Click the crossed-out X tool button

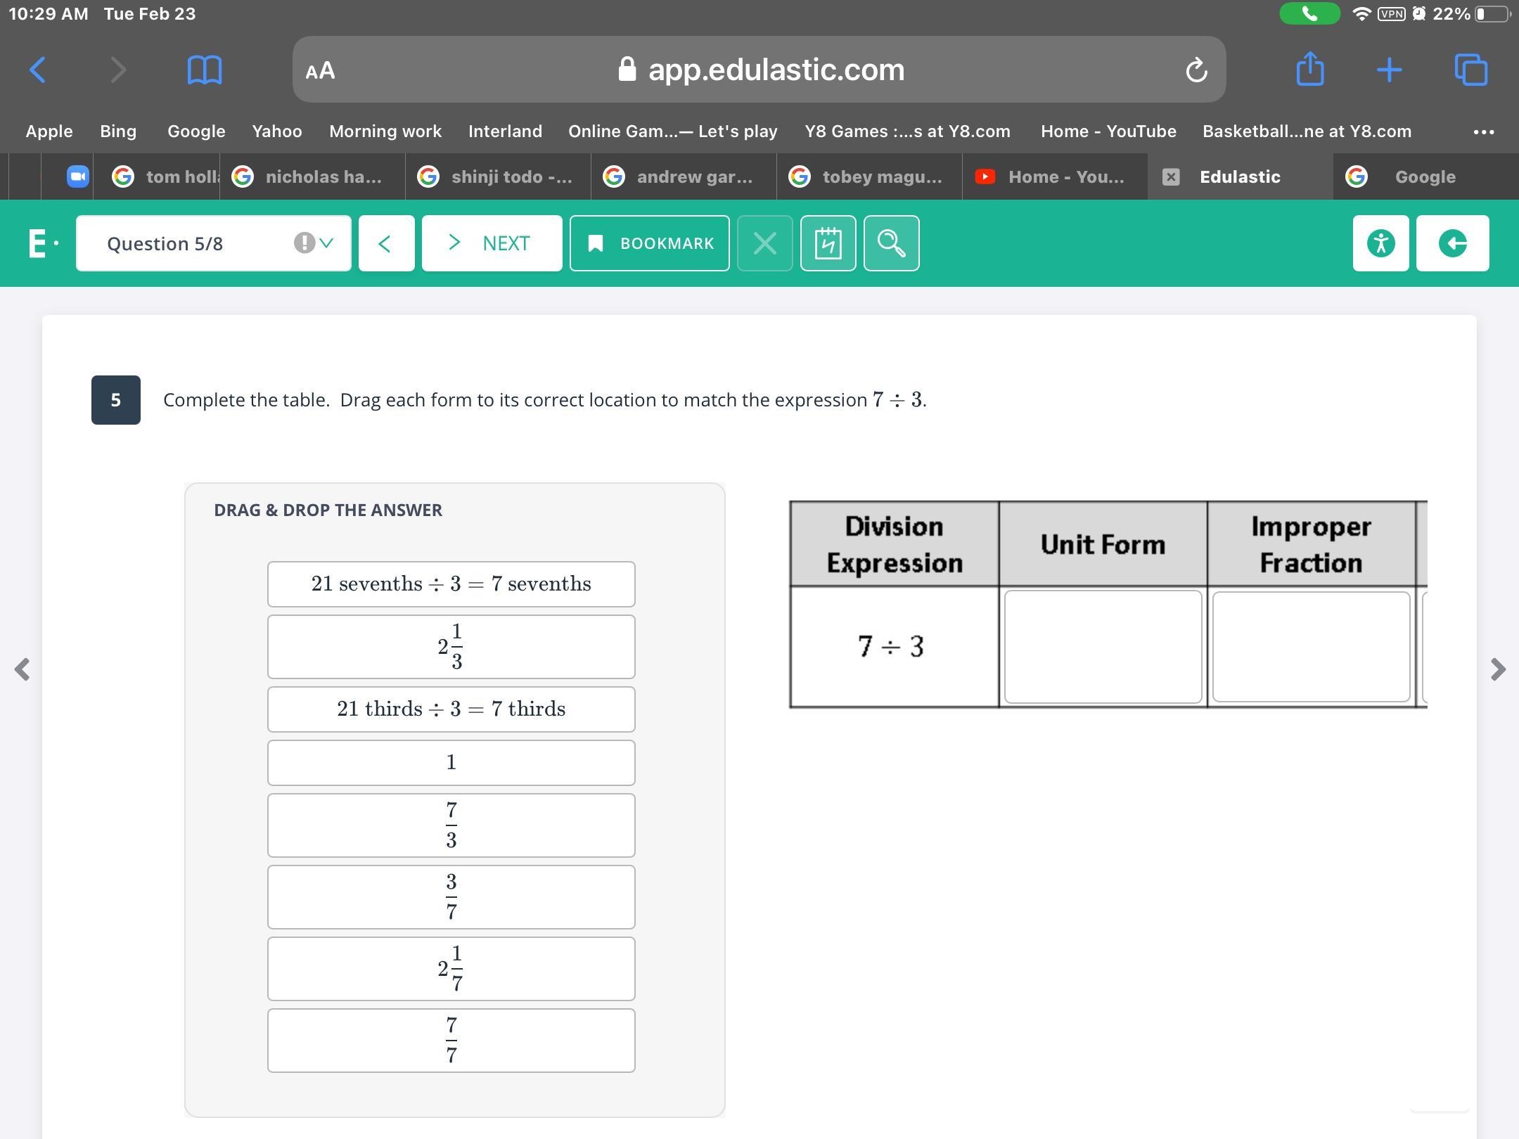click(764, 243)
